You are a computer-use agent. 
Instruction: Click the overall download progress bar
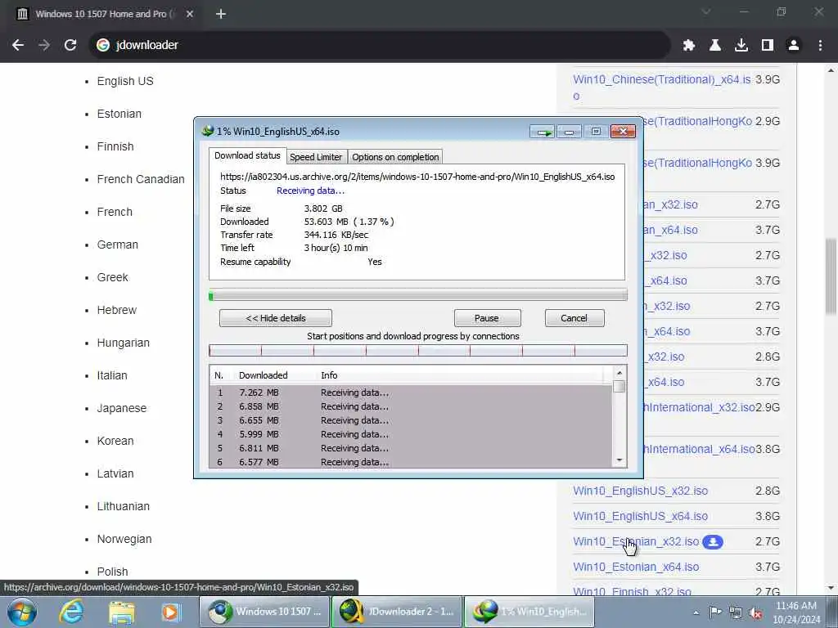tap(418, 295)
